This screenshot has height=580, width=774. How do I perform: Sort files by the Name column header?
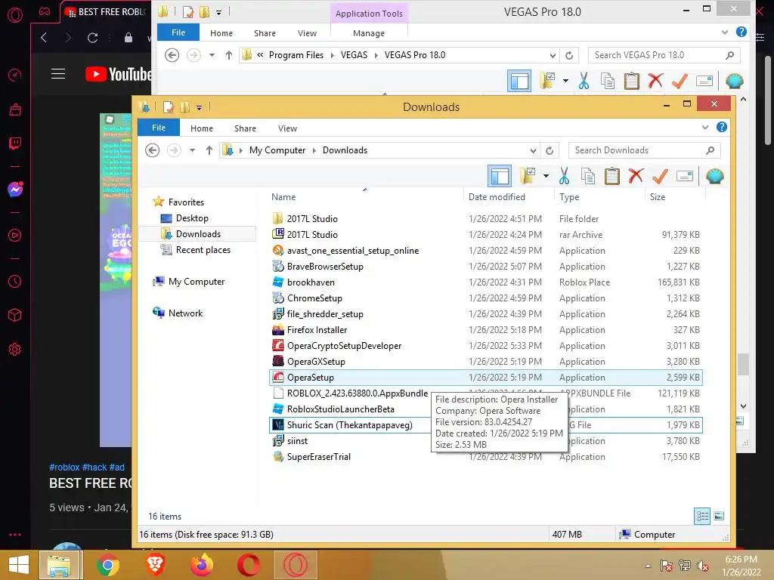(283, 197)
